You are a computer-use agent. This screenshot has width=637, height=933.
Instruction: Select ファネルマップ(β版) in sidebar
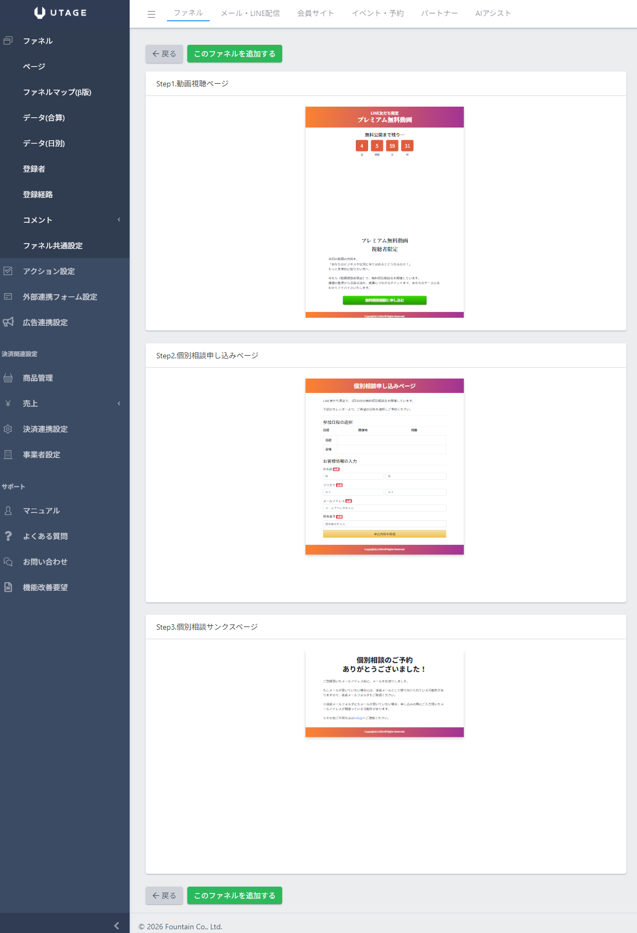[x=57, y=92]
